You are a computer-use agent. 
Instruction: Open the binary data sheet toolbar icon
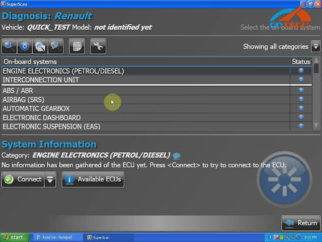tap(77, 46)
